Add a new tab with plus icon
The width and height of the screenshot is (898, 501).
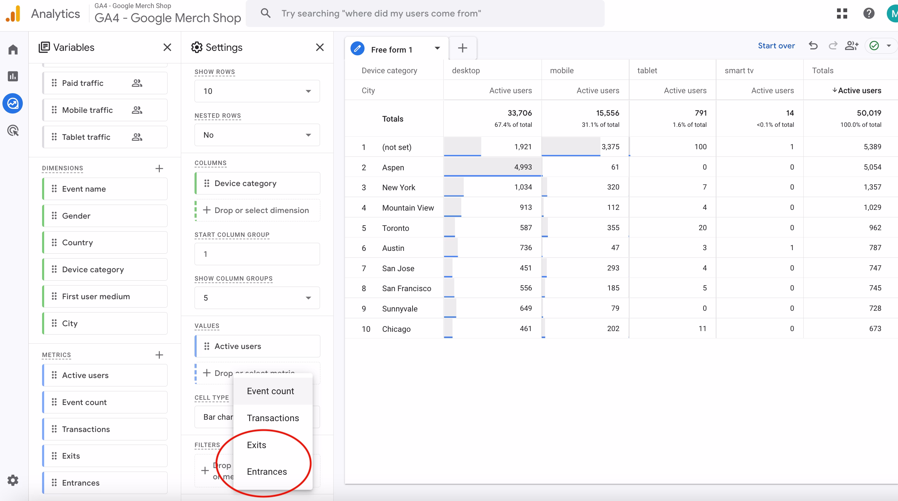463,48
